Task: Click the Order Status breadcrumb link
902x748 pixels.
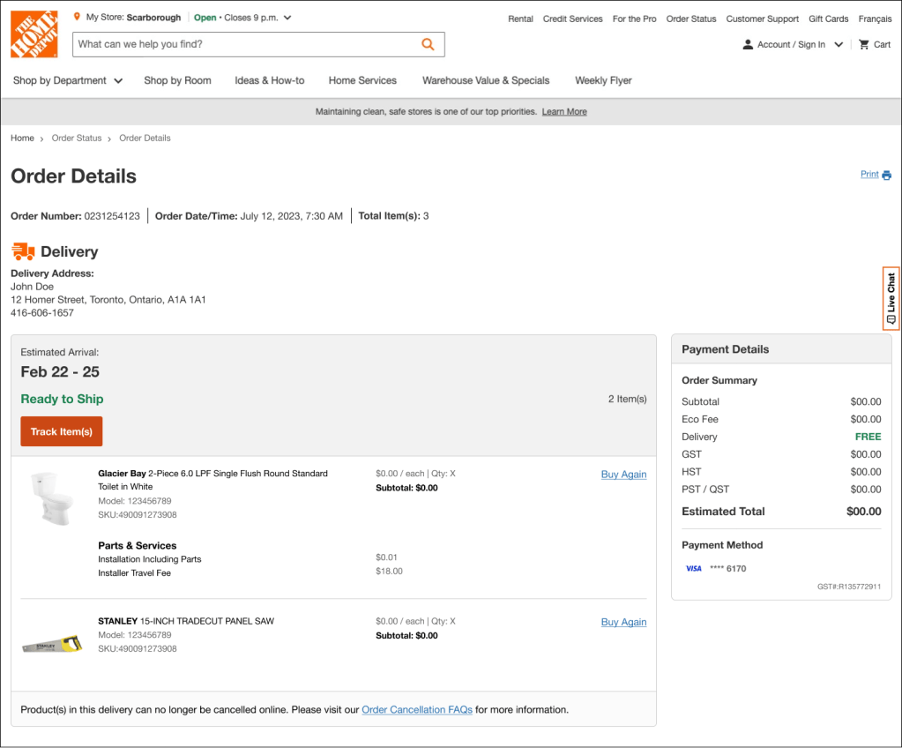Action: 77,138
